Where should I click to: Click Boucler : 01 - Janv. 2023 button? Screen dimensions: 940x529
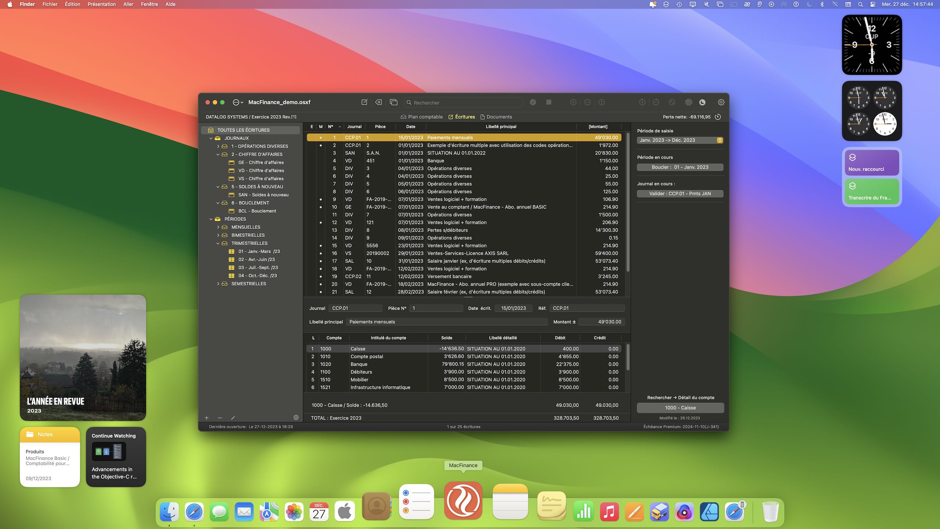680,167
